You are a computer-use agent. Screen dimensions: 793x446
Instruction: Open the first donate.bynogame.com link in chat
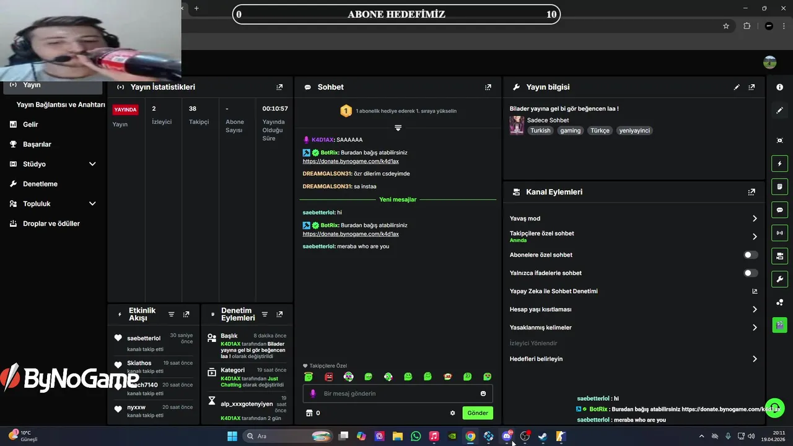351,161
